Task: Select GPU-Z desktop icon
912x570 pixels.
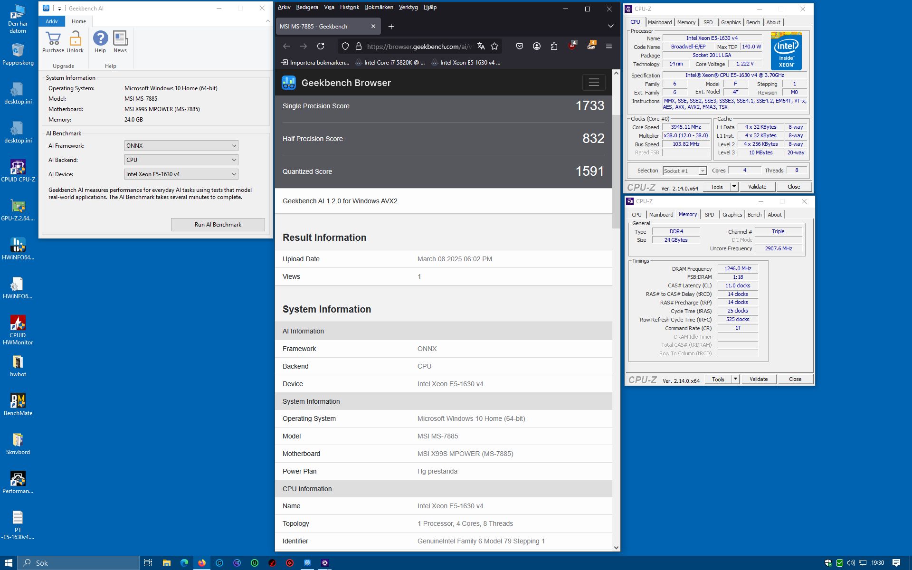Action: (x=18, y=210)
